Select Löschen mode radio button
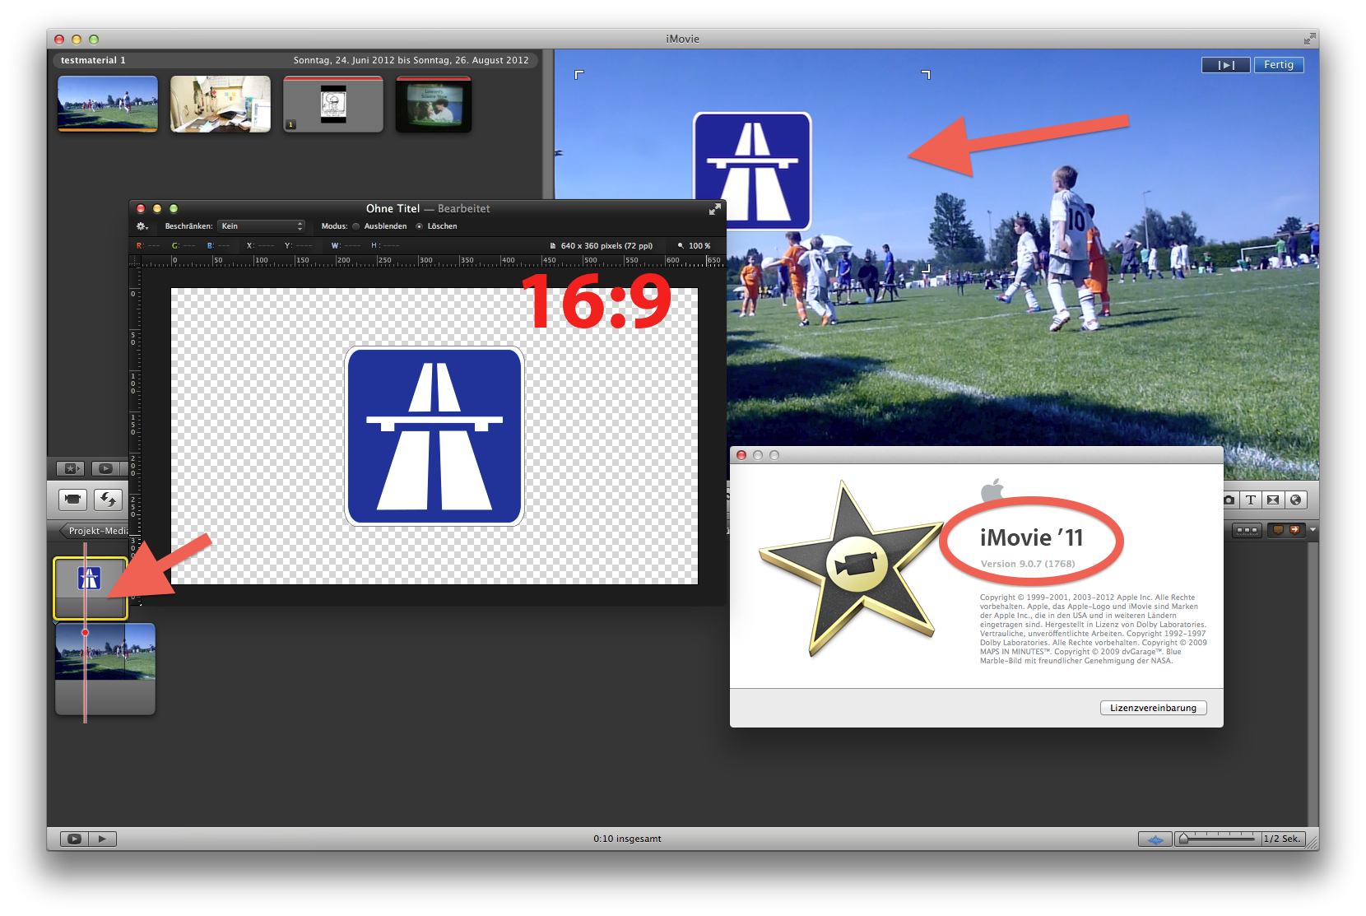The height and width of the screenshot is (916, 1366). point(419,226)
